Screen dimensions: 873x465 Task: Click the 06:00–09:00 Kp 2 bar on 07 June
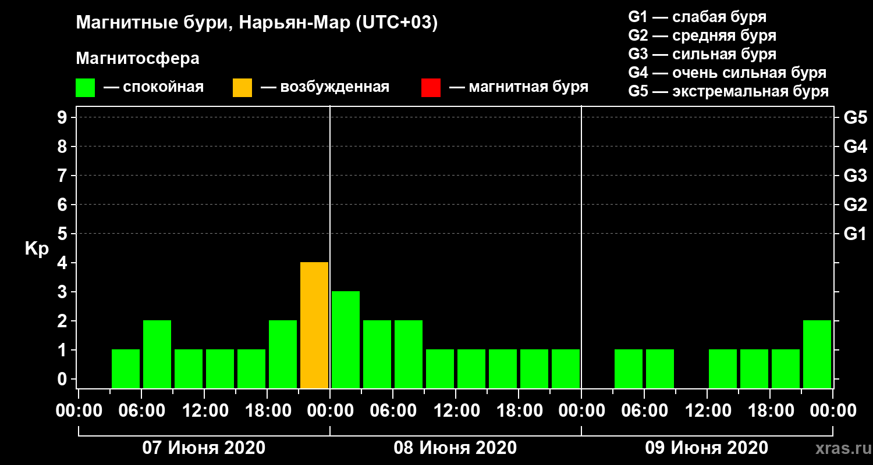pos(157,355)
